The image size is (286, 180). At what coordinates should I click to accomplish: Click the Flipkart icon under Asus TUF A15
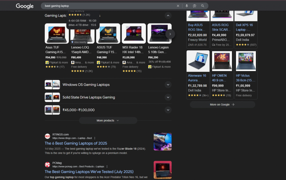[x=47, y=62]
